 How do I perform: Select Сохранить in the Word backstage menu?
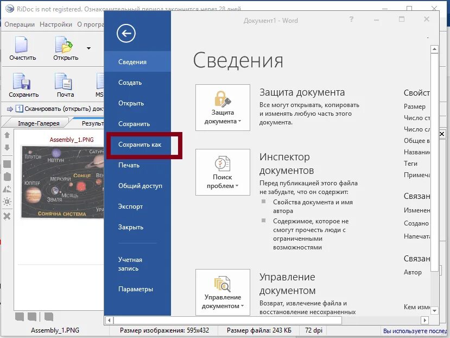(137, 124)
